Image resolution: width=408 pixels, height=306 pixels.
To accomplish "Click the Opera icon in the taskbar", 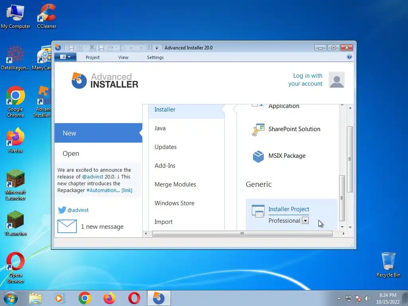I will click(134, 298).
